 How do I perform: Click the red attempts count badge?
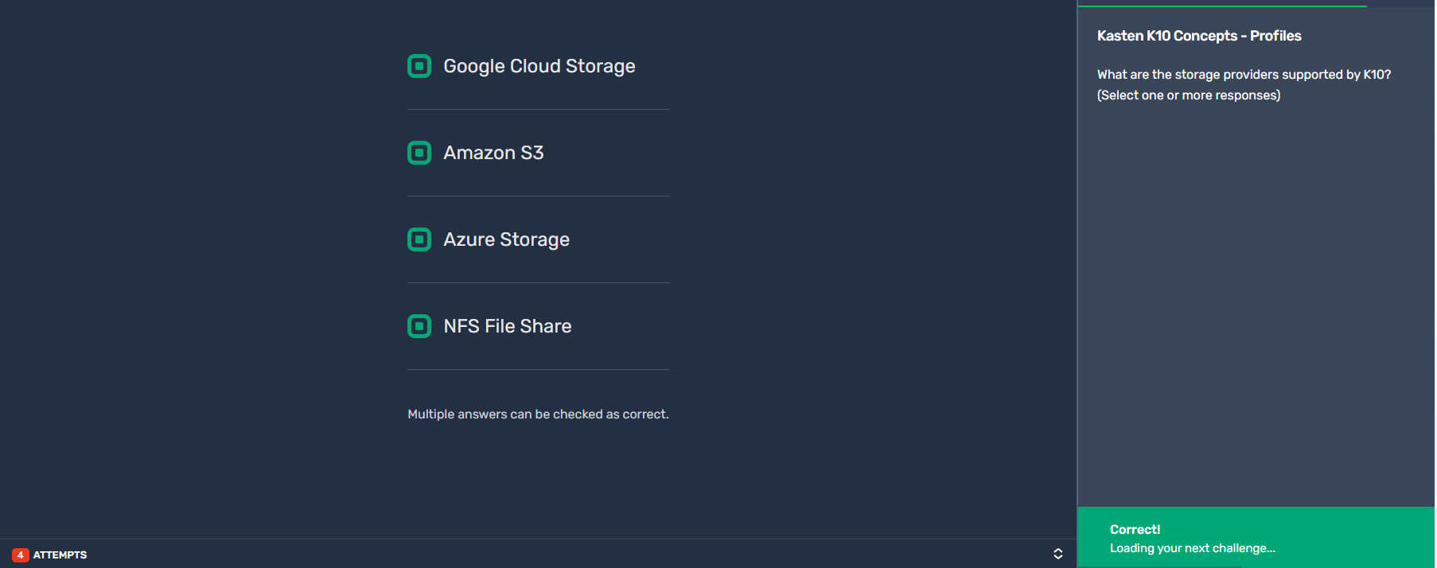tap(21, 555)
